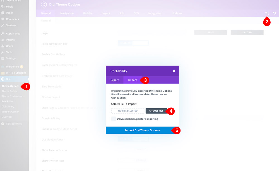Select the General sub-tab
Image resolution: width=279 pixels, height=171 pixels.
(x=46, y=21)
